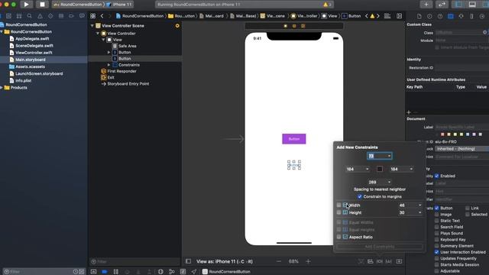Add an editor on the right
The width and height of the screenshot is (489, 275).
(x=399, y=16)
